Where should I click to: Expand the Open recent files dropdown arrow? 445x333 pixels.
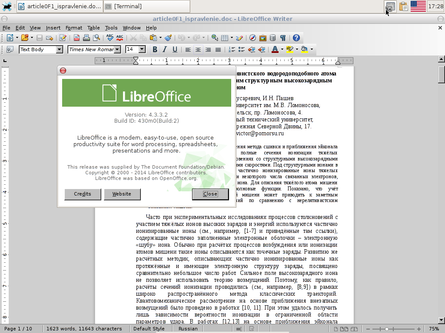coord(31,38)
